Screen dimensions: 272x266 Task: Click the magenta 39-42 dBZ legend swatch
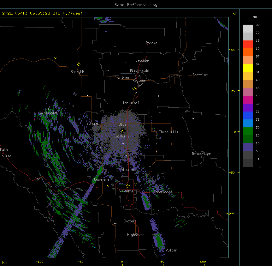pyautogui.click(x=248, y=100)
